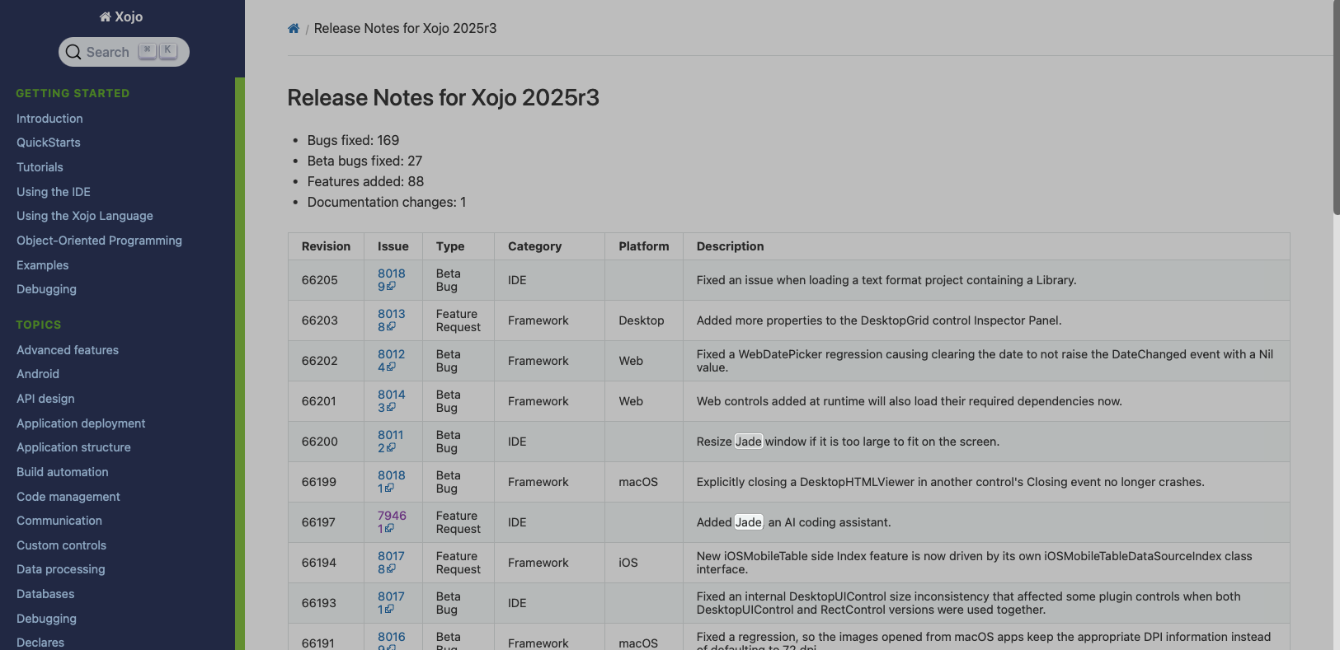The image size is (1340, 650).
Task: Open external link icon for issue 80171
Action: [x=389, y=610]
